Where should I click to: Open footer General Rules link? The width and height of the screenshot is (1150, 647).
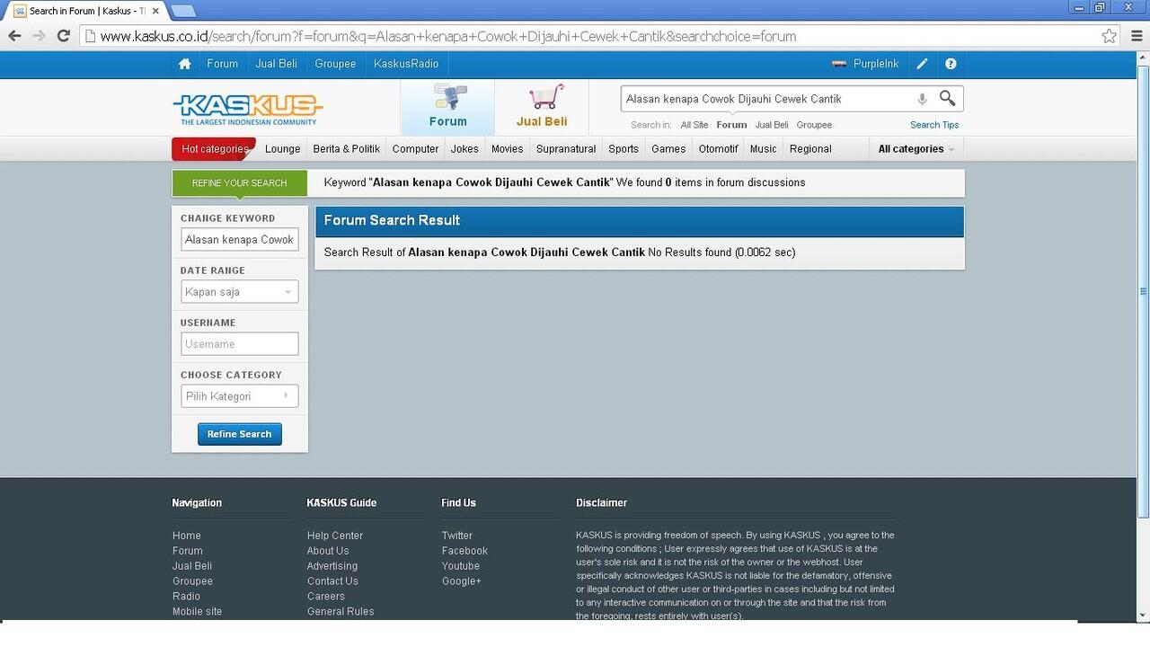341,611
